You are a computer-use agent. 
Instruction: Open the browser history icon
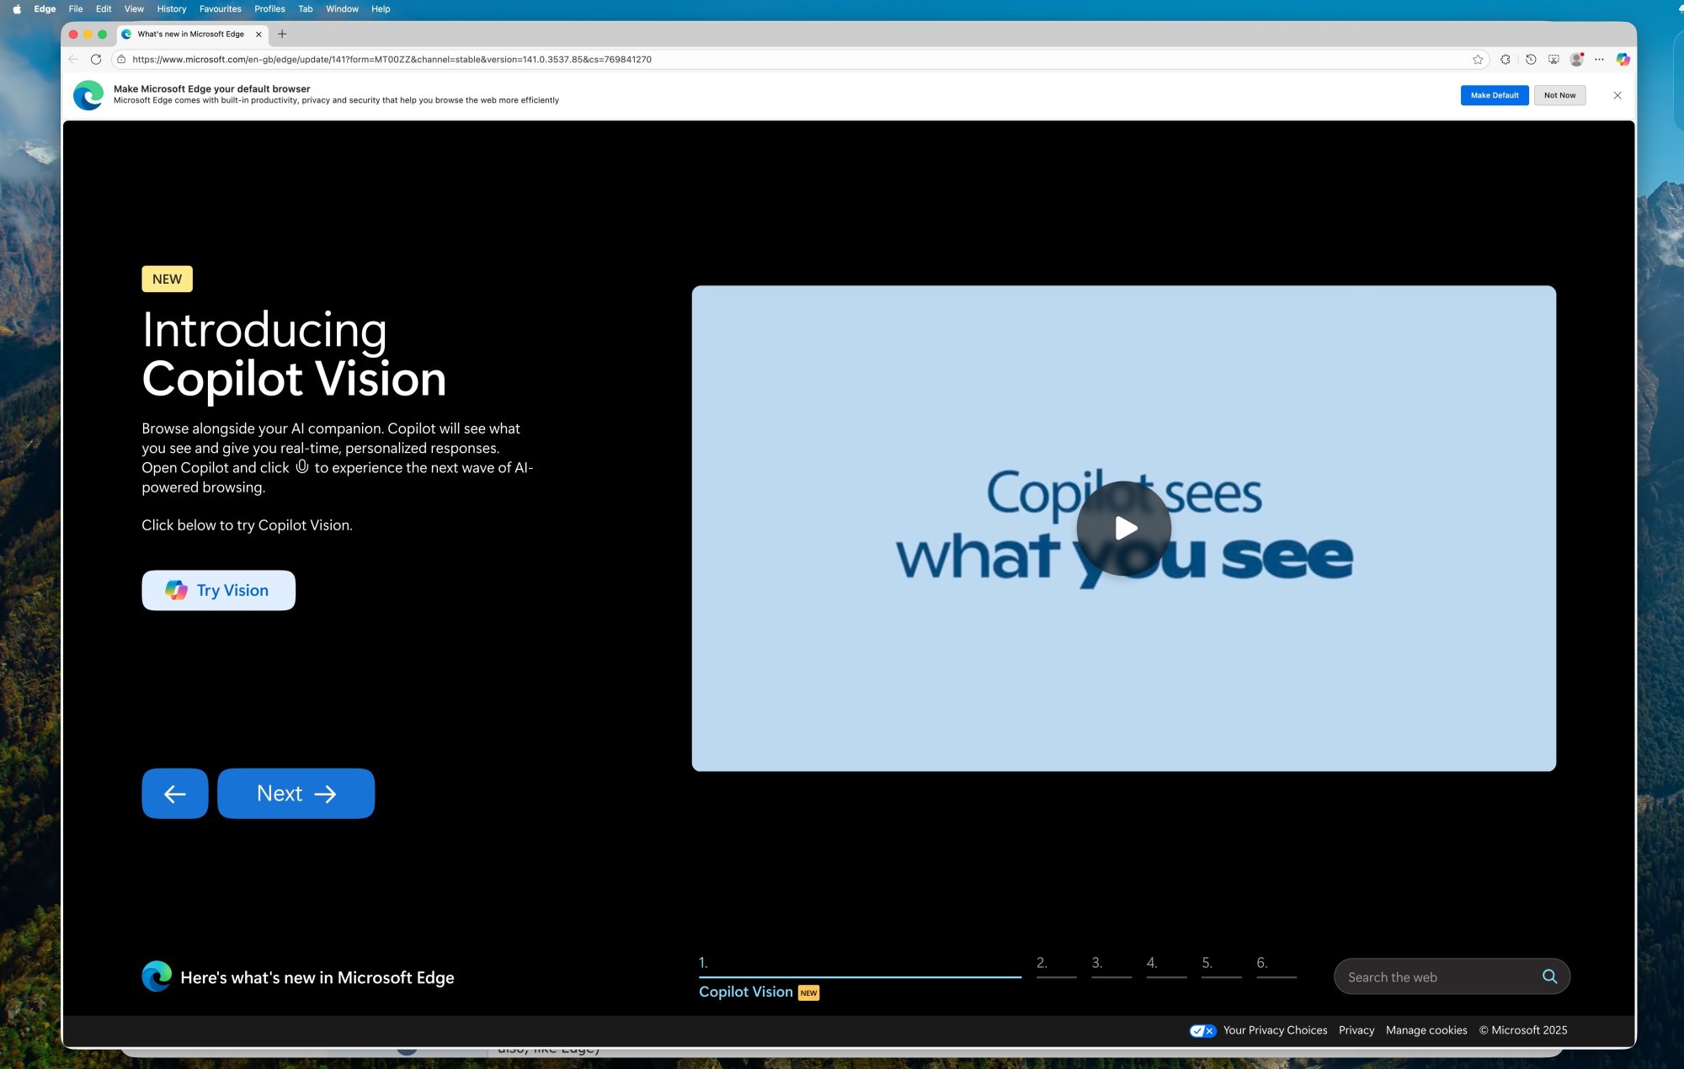1530,59
